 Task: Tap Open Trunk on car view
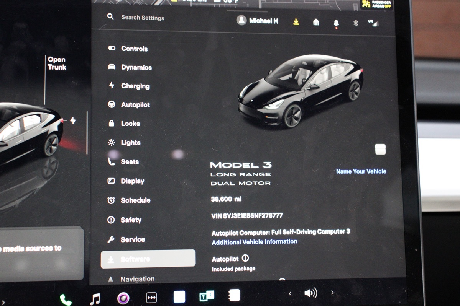click(x=57, y=63)
